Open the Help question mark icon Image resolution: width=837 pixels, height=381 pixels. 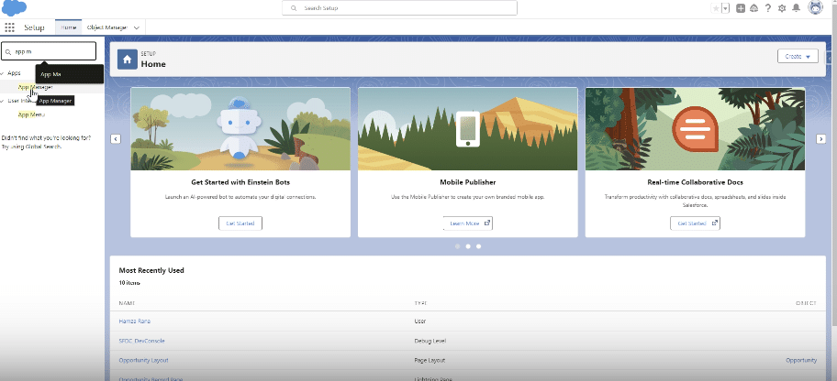pyautogui.click(x=768, y=8)
